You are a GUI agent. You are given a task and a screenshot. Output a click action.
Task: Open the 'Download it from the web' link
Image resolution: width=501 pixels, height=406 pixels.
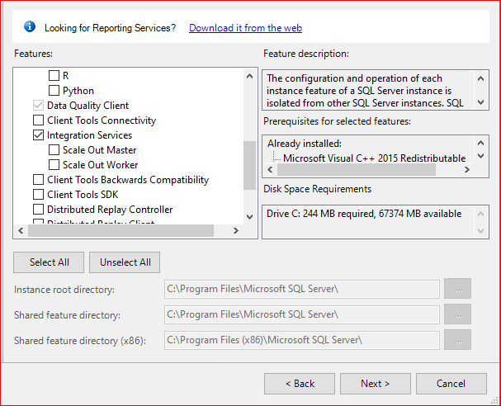[245, 28]
